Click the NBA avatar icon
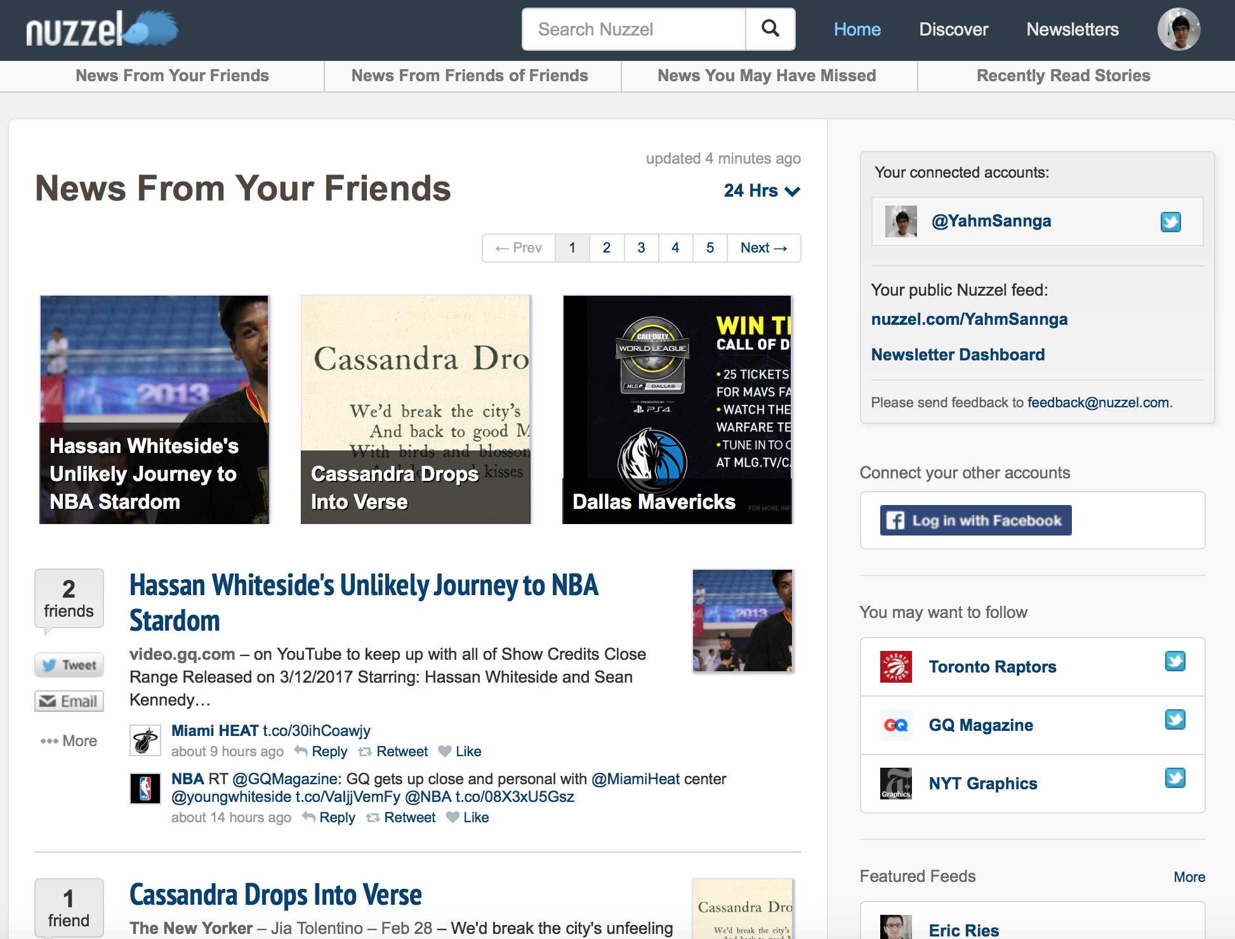This screenshot has height=939, width=1235. coord(145,789)
